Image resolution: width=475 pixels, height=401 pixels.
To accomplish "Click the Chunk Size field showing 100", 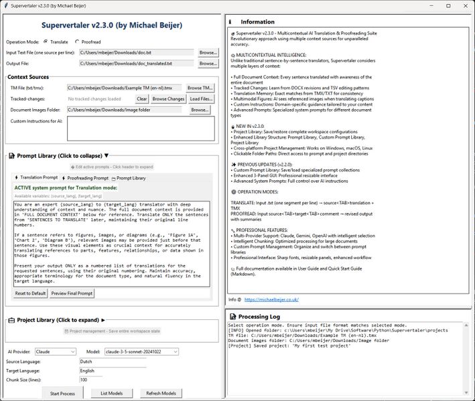I will click(91, 380).
